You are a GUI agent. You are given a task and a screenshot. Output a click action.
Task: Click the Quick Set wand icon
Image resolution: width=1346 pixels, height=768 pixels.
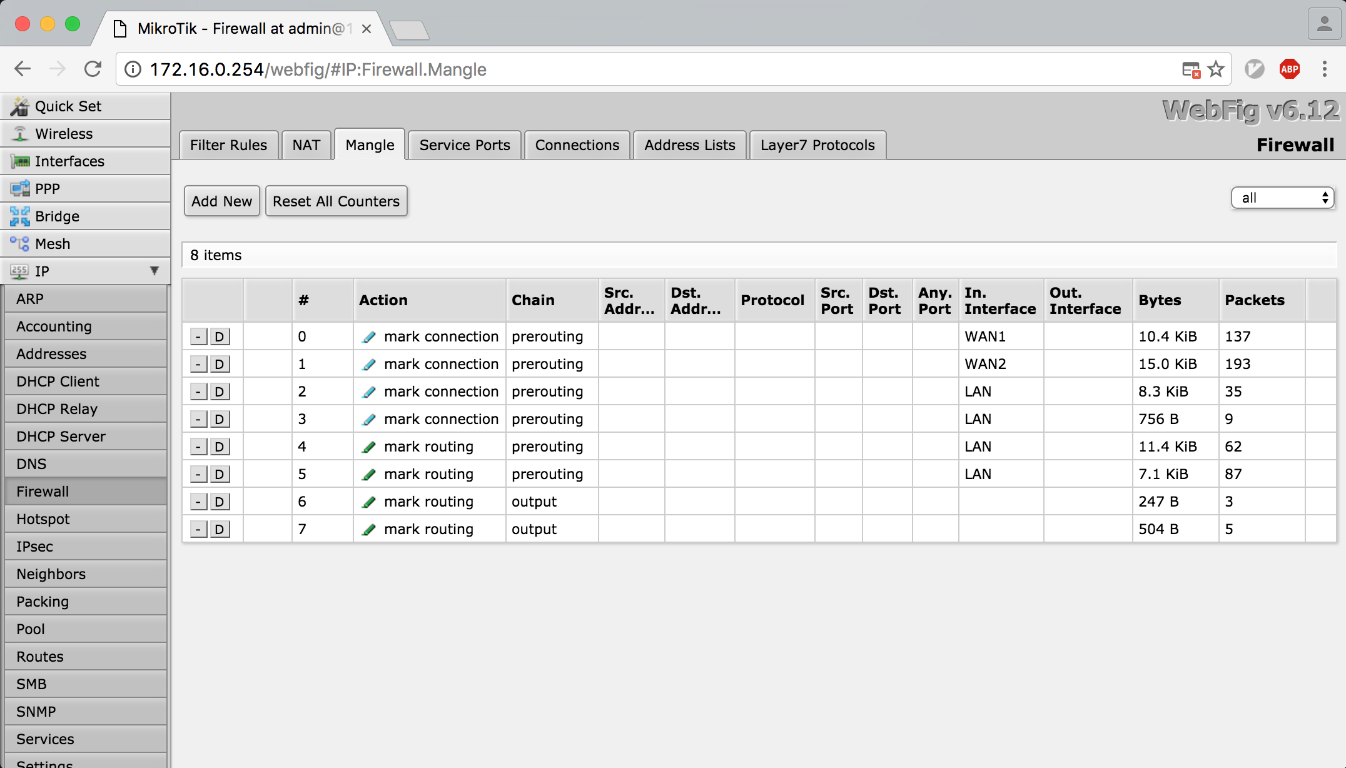[x=19, y=106]
